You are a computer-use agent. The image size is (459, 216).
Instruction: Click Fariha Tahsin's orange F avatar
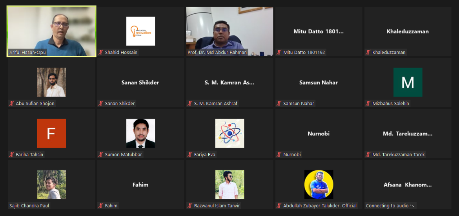[51, 134]
